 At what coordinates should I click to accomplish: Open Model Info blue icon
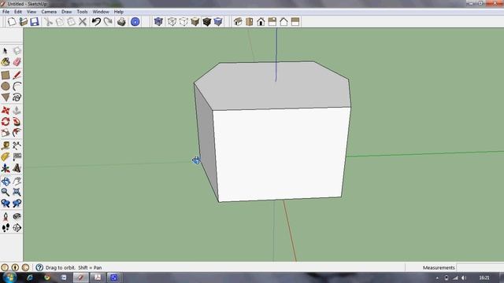pos(135,21)
